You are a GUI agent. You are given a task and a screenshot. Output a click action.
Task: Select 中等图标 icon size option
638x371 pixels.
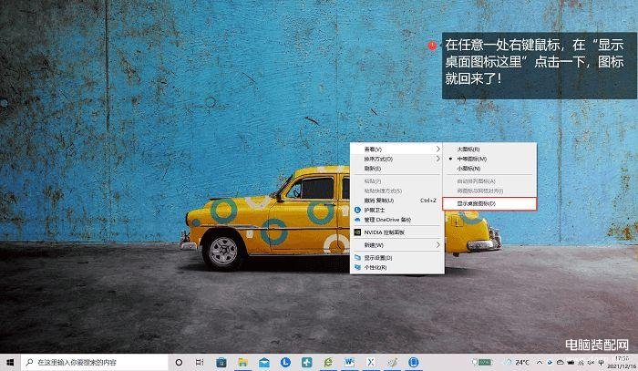tap(471, 159)
